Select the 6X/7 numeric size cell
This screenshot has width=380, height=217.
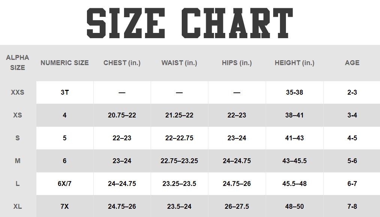click(x=64, y=184)
